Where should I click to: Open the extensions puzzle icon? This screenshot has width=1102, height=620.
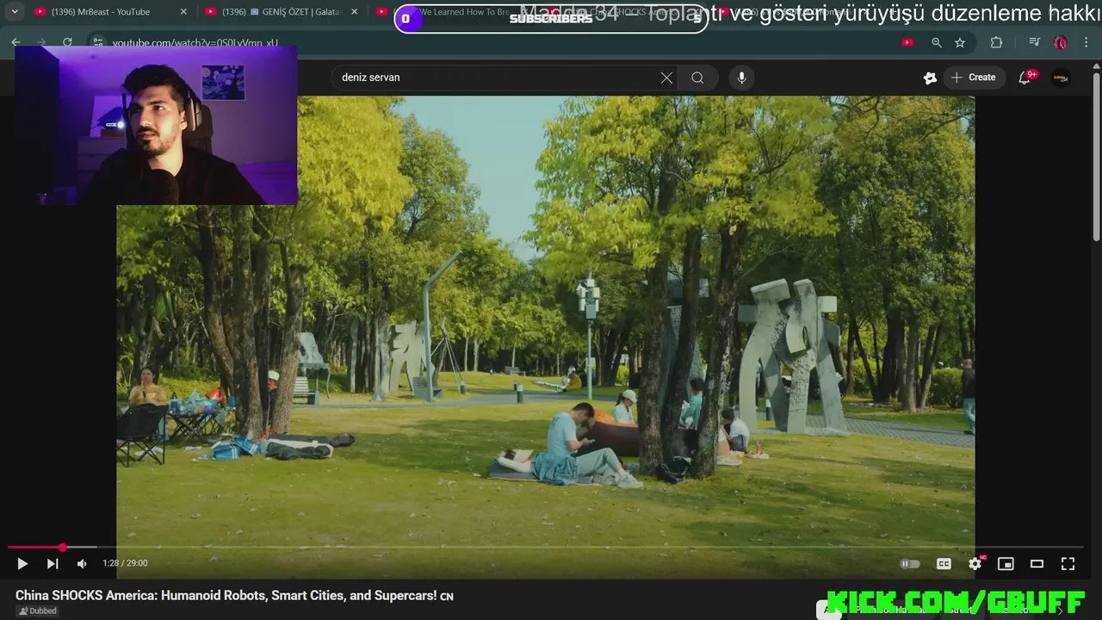click(x=996, y=42)
